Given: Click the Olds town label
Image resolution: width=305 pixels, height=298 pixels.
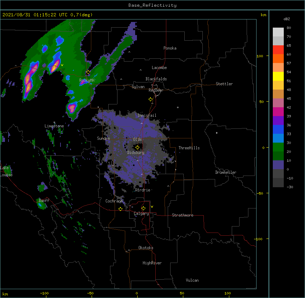Looking at the screenshot, I should [x=137, y=139].
